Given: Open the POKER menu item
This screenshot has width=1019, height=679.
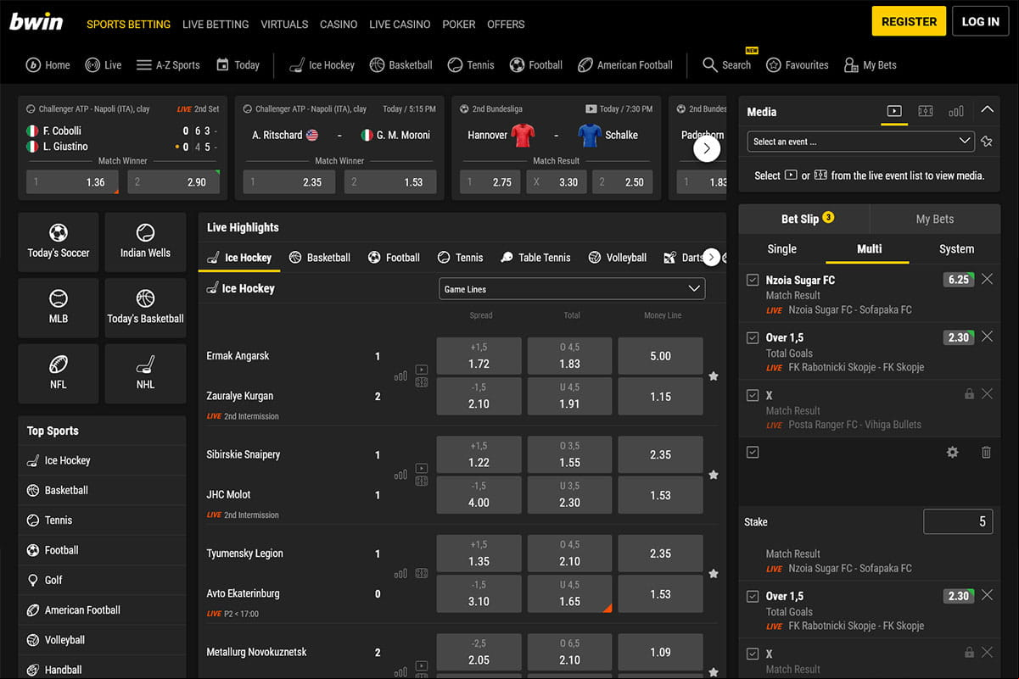Looking at the screenshot, I should pyautogui.click(x=459, y=24).
